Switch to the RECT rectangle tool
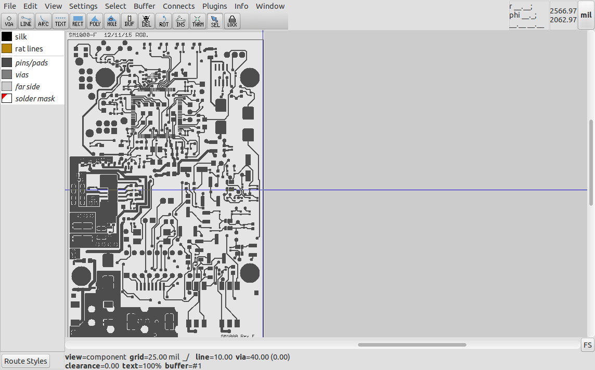The height and width of the screenshot is (370, 595). tap(77, 21)
